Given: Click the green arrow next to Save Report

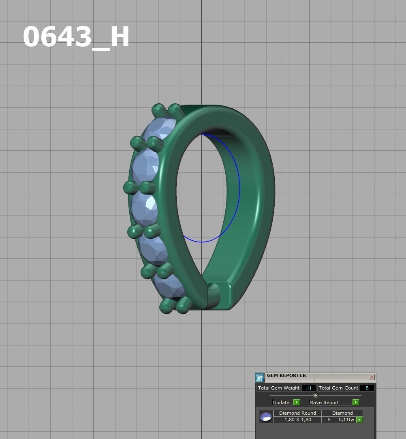Looking at the screenshot, I should click(355, 403).
